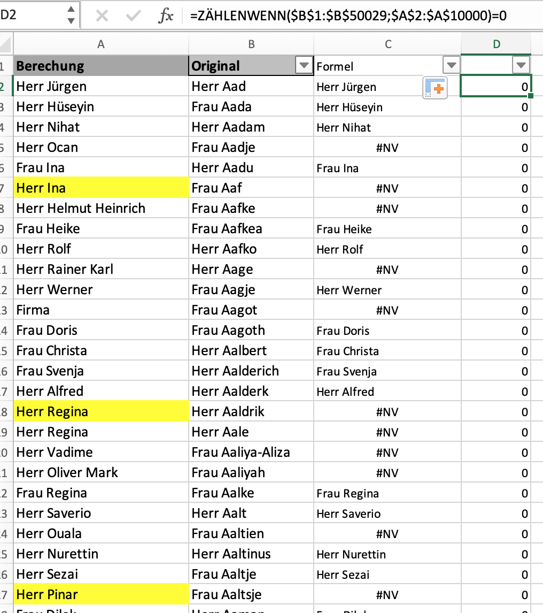Click name box stepper down arrow
Image resolution: width=543 pixels, height=613 pixels.
(x=71, y=21)
